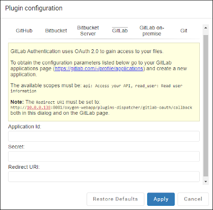Focus the Application Id input field
Image resolution: width=213 pixels, height=210 pixels.
pos(104,136)
